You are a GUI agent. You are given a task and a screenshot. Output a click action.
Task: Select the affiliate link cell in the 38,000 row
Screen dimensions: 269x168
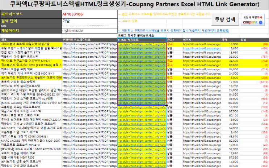89,57
